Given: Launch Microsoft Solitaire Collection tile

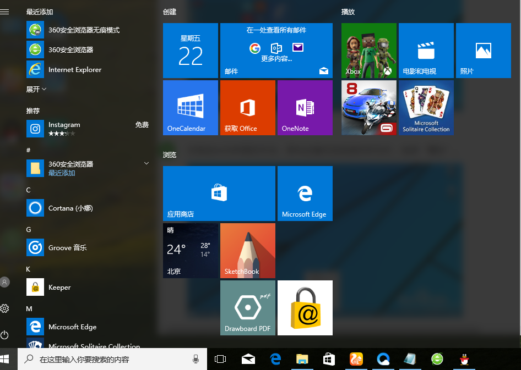Looking at the screenshot, I should (x=426, y=107).
